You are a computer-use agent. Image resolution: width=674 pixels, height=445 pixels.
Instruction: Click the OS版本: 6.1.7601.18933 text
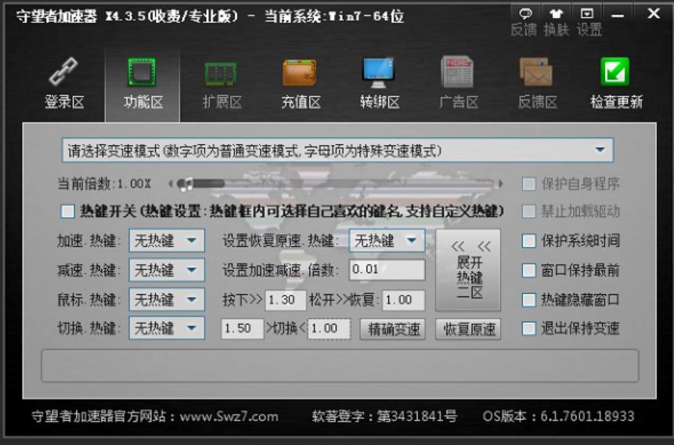[558, 416]
